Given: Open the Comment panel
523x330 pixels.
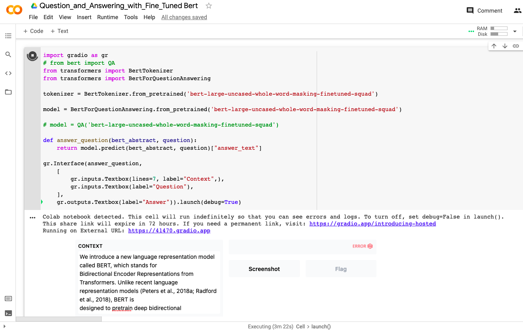Looking at the screenshot, I should click(484, 11).
